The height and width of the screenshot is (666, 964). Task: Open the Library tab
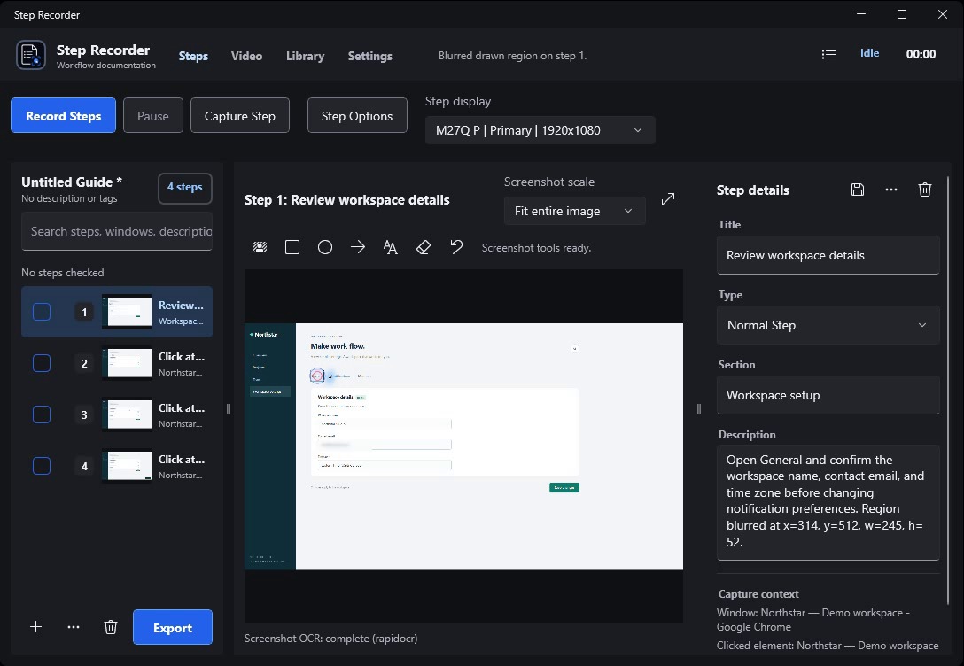[x=305, y=56]
